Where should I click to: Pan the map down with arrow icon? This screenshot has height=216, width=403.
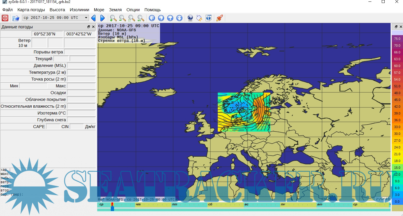click(x=179, y=18)
